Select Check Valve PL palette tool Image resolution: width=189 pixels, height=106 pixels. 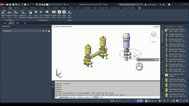176,75
